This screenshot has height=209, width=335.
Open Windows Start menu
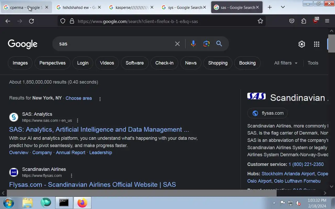pos(9,203)
